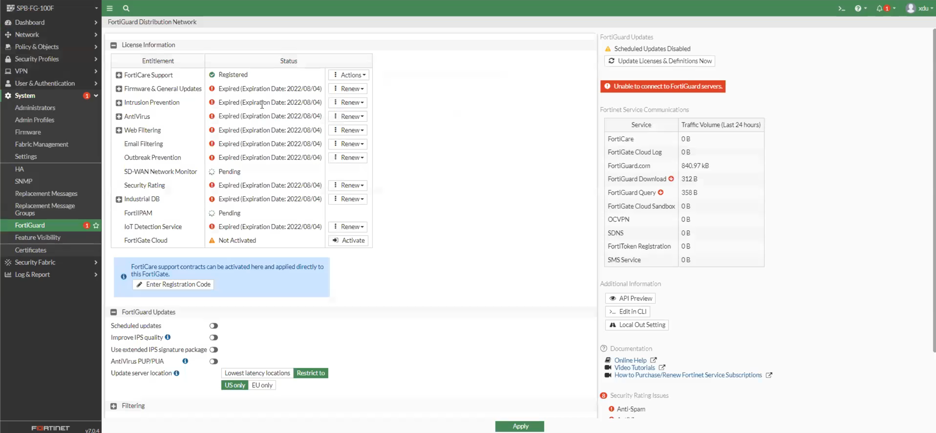This screenshot has width=936, height=433.
Task: Enable the Scheduled updates toggle
Action: (214, 326)
